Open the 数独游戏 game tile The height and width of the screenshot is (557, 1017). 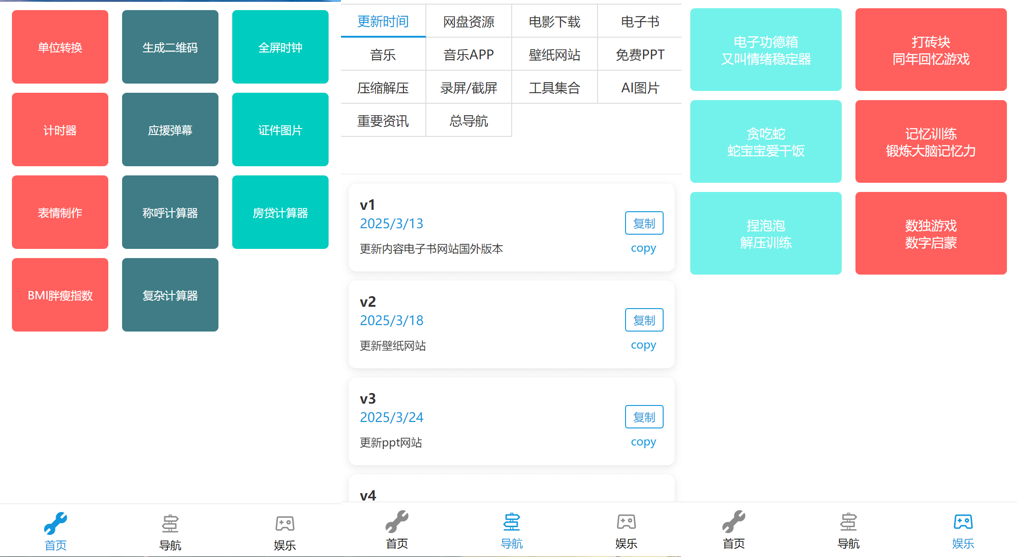[931, 233]
